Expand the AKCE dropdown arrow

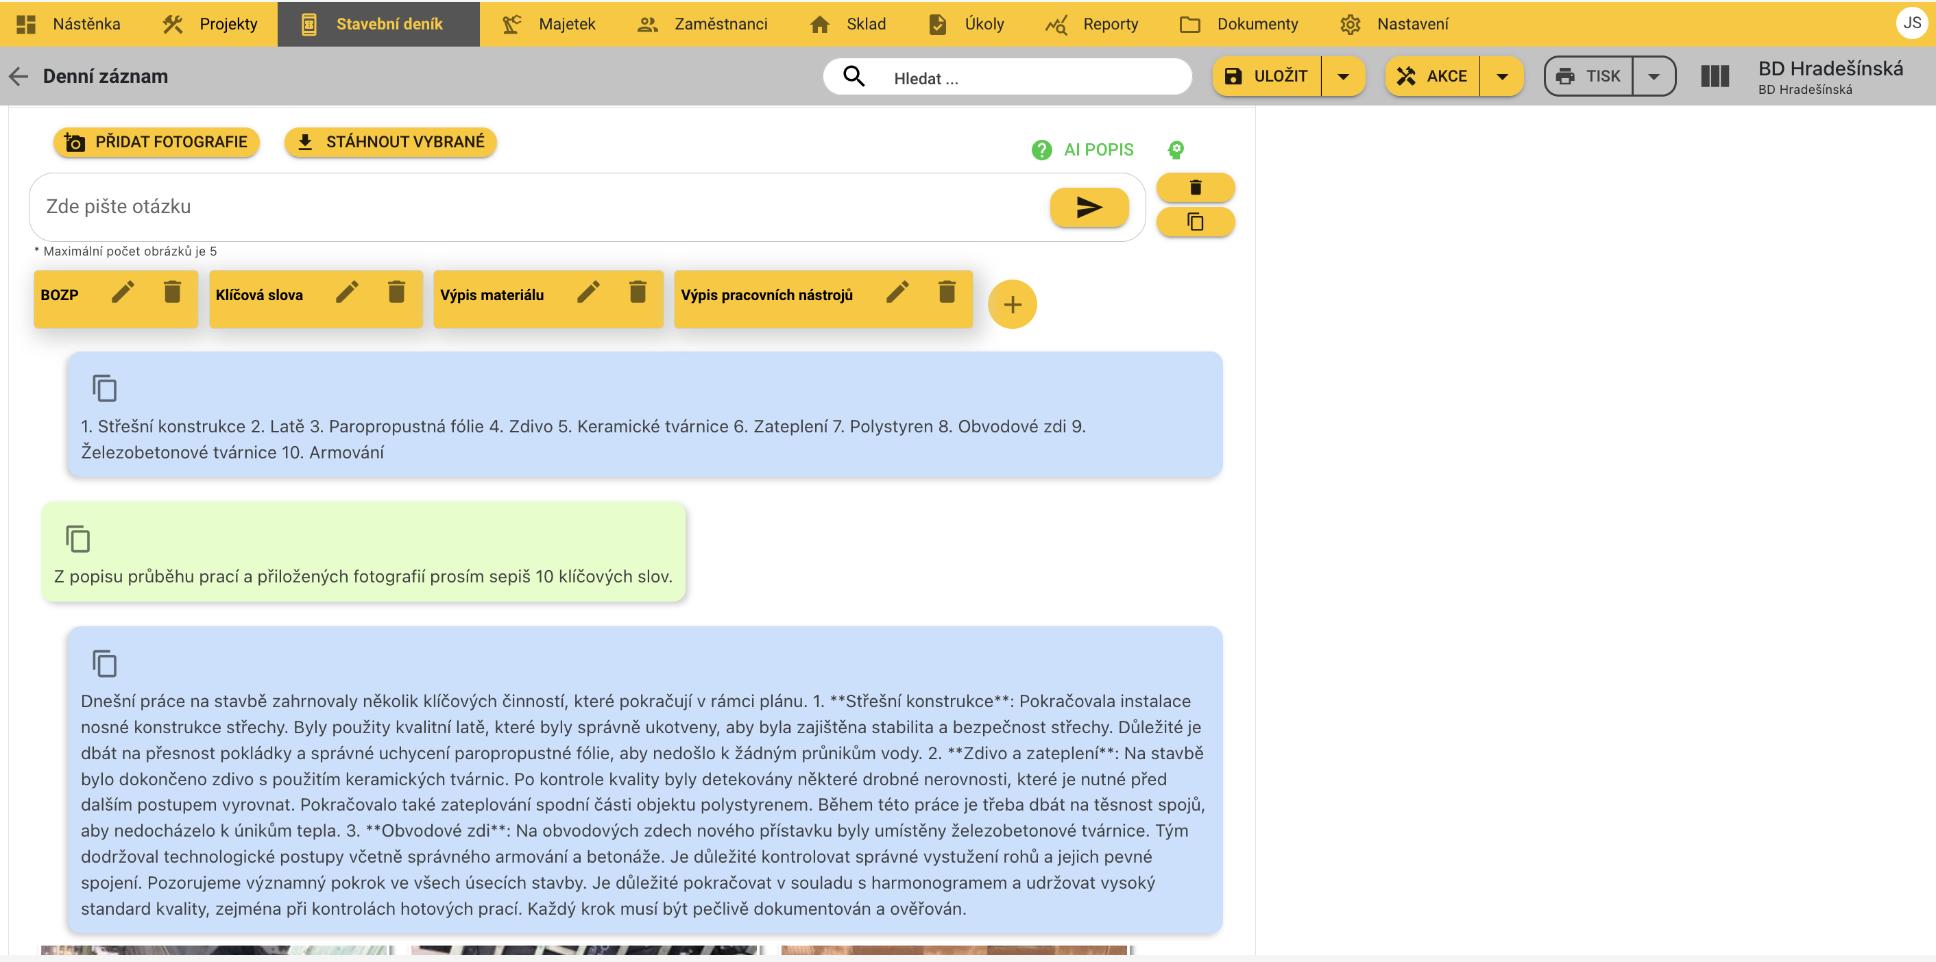coord(1501,77)
